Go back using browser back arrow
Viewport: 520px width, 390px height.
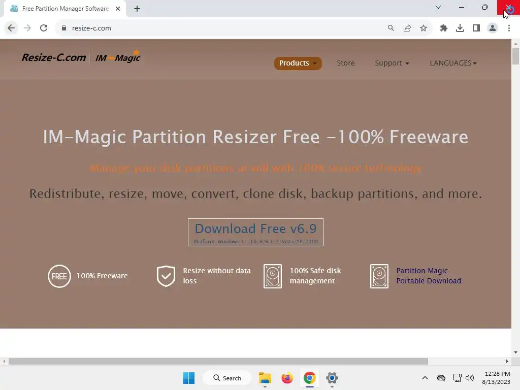pyautogui.click(x=11, y=28)
